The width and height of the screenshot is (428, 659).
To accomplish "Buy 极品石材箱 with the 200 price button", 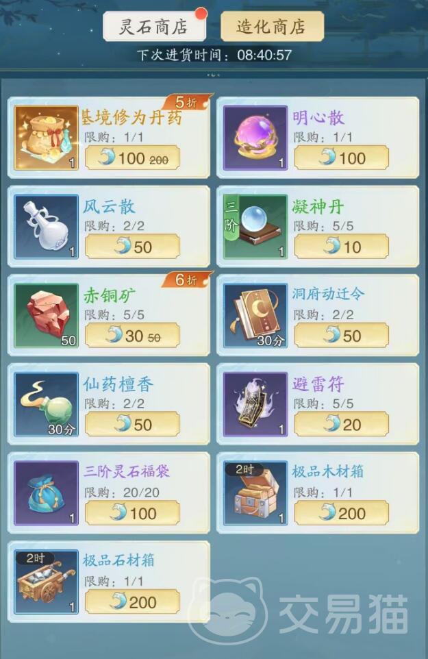I will (x=132, y=602).
